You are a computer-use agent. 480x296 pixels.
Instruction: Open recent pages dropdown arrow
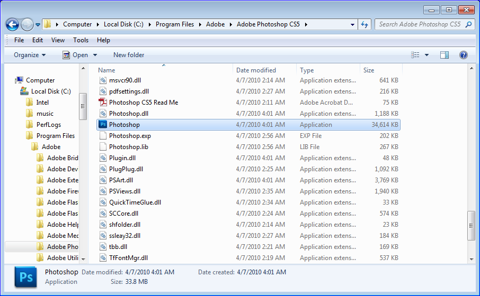click(38, 25)
